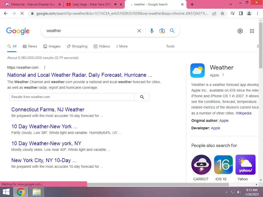Switch to Lady Gaga Poker Face tab
This screenshot has width=263, height=197.
pyautogui.click(x=91, y=4)
